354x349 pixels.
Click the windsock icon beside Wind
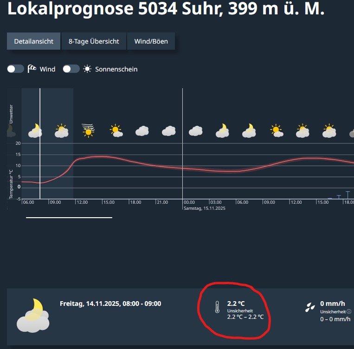pyautogui.click(x=32, y=69)
